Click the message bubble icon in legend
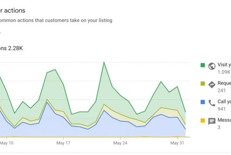This screenshot has height=155, width=231. [211, 121]
